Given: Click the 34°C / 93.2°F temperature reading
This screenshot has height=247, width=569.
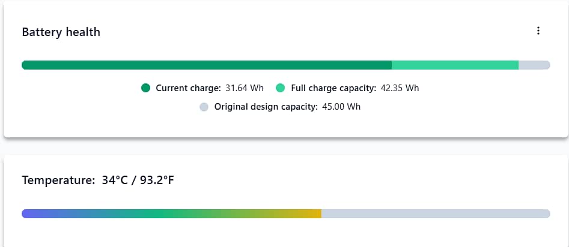Looking at the screenshot, I should [138, 180].
